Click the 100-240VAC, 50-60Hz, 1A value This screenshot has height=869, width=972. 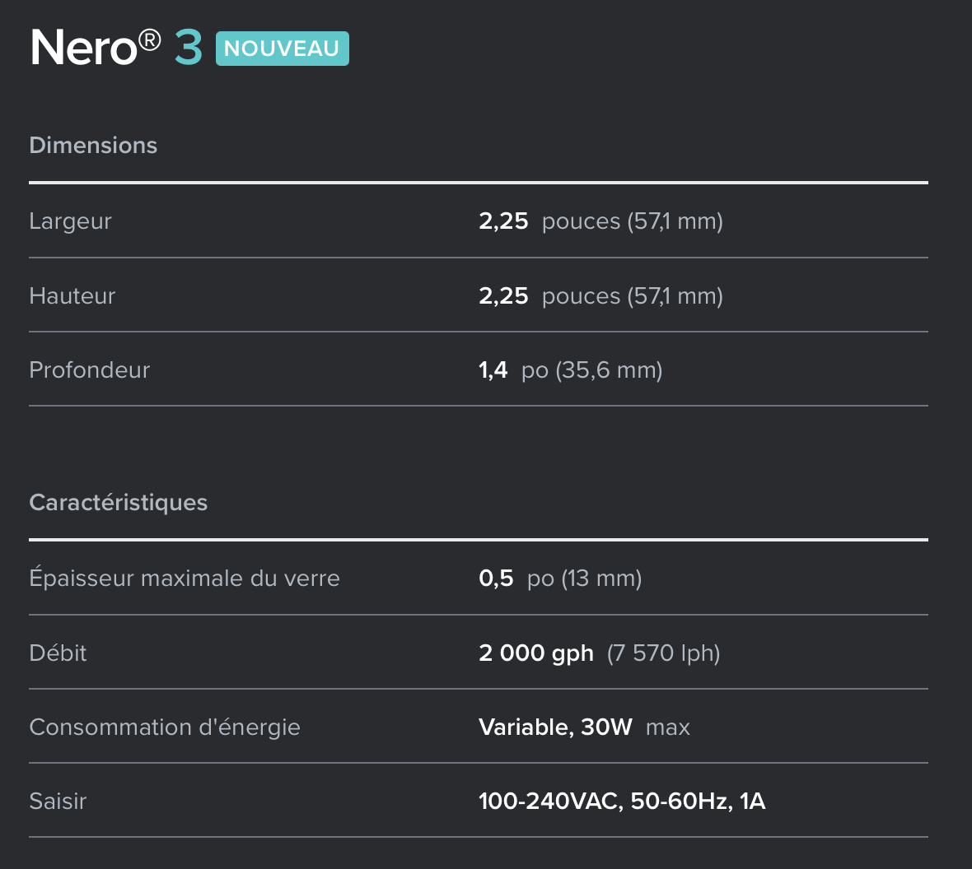click(622, 801)
